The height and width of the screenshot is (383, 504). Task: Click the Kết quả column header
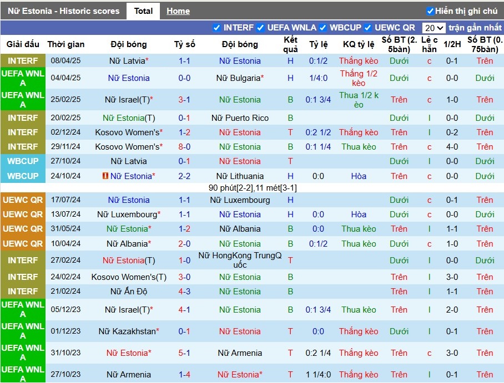click(290, 44)
